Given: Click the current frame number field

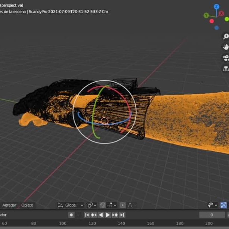Looking at the screenshot, I should click(x=212, y=215).
